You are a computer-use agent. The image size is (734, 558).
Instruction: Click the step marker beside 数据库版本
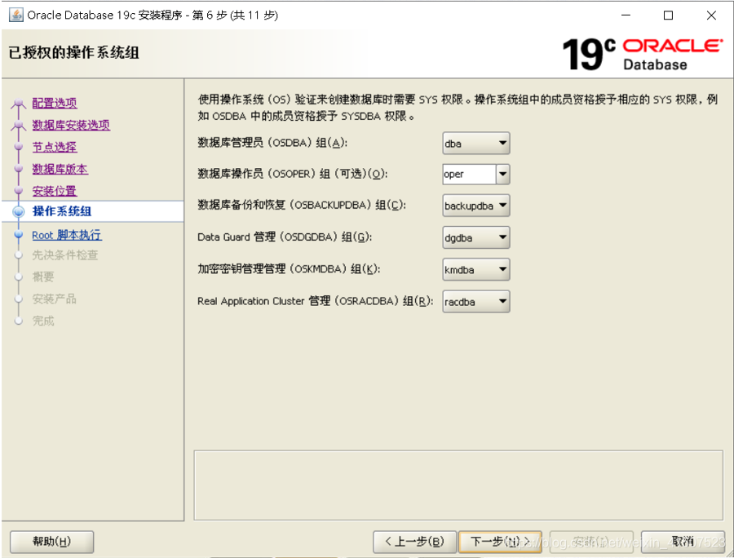pyautogui.click(x=18, y=169)
